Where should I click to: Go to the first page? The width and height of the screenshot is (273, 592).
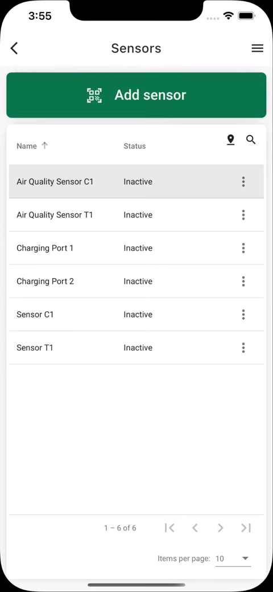pos(169,528)
